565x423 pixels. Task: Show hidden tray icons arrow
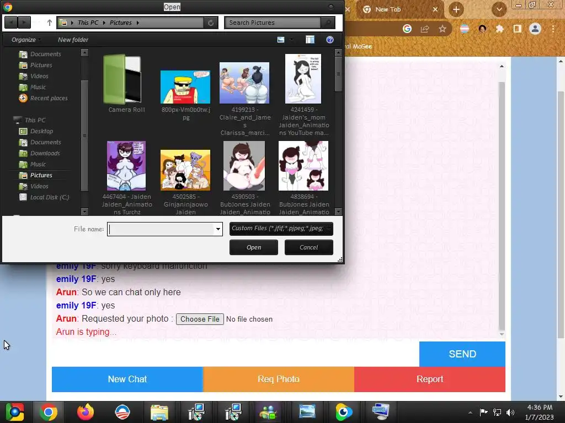pyautogui.click(x=470, y=412)
